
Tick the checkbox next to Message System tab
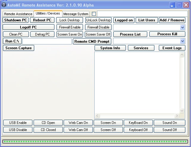click(94, 14)
